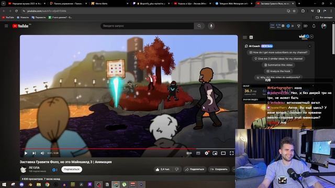Dislike the video
Screen dimensions: 335x188
[x=177, y=169]
